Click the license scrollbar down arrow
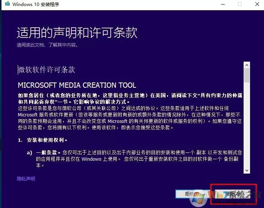Image resolution: width=264 pixels, height=208 pixels. [x=247, y=171]
